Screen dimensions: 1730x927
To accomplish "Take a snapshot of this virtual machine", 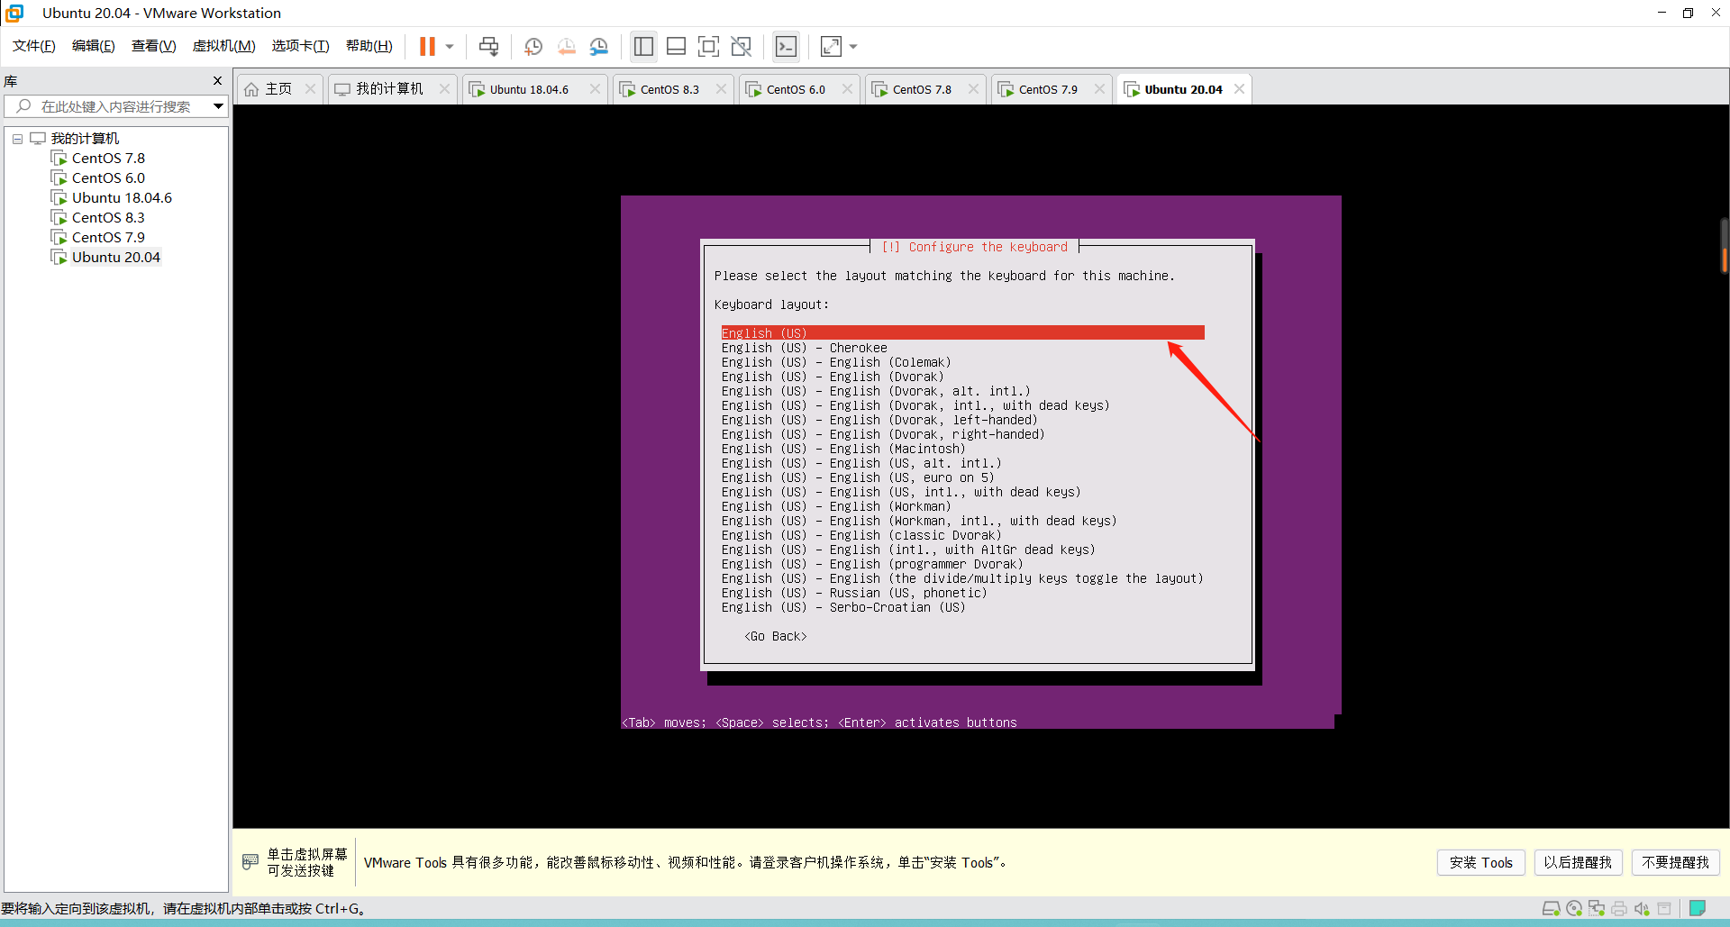I will pyautogui.click(x=533, y=47).
